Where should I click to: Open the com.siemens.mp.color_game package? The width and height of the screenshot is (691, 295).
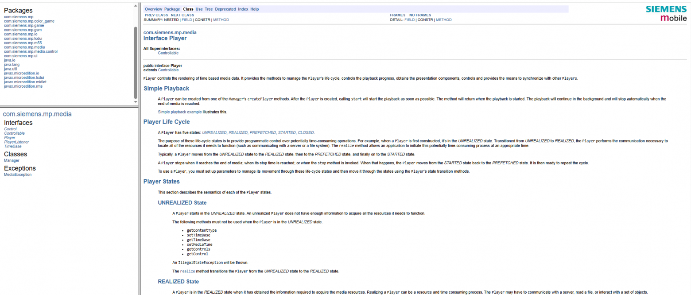[x=29, y=21]
